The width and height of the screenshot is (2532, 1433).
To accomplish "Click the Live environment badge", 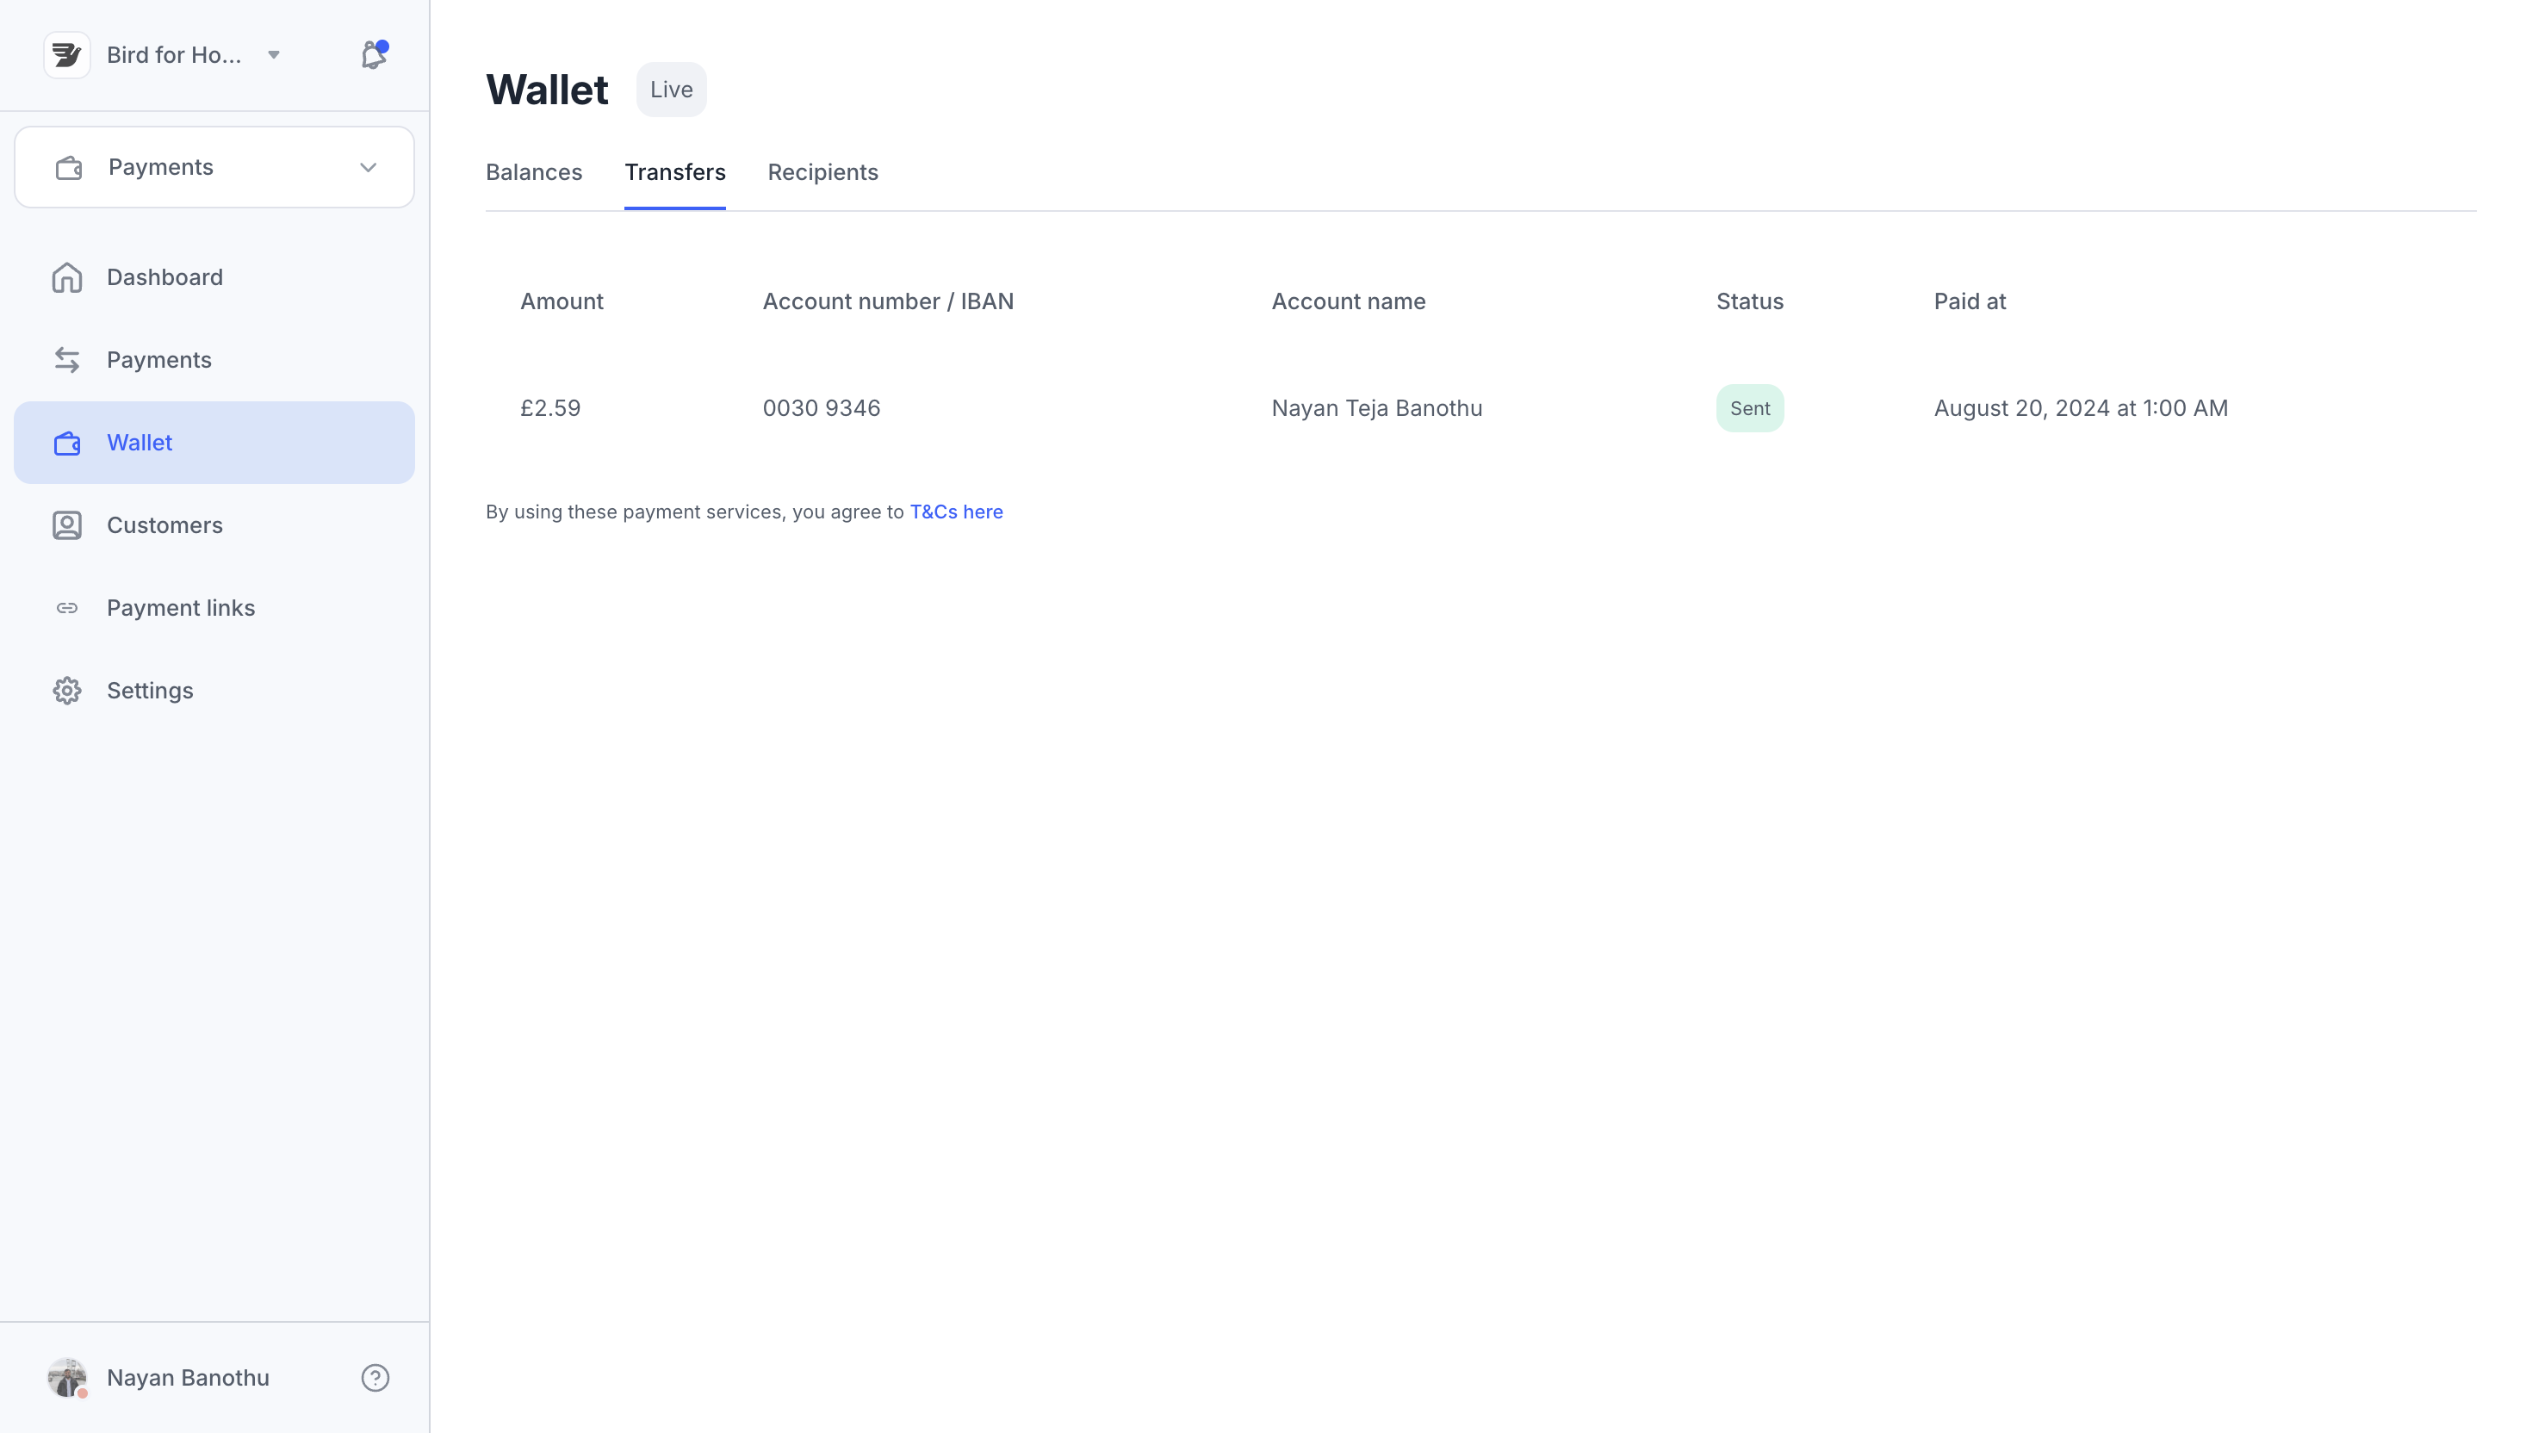I will 671,90.
